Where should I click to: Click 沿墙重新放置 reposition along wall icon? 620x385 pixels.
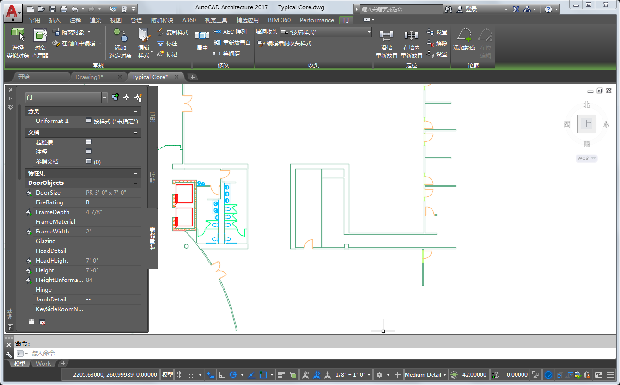[x=386, y=36]
